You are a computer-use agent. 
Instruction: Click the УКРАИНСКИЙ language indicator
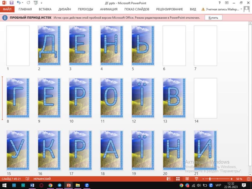tap(42, 179)
